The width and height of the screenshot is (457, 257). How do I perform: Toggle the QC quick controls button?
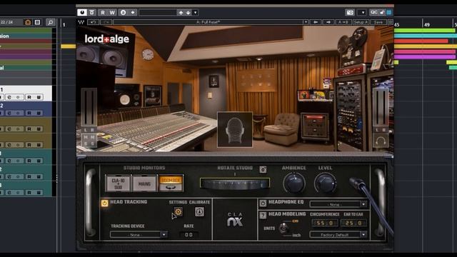(x=373, y=12)
